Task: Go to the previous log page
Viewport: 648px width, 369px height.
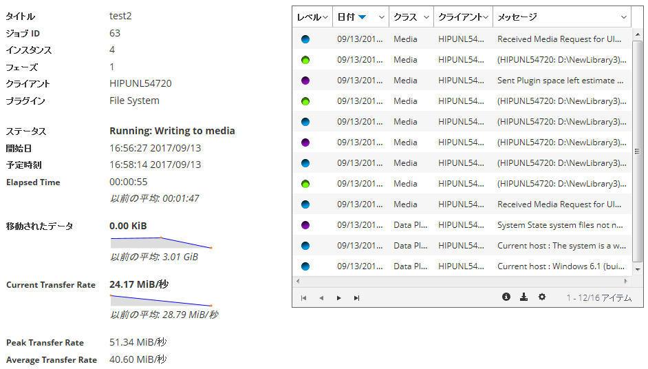Action: [x=321, y=298]
